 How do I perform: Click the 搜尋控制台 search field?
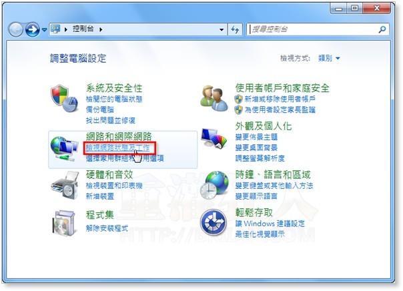coord(313,29)
